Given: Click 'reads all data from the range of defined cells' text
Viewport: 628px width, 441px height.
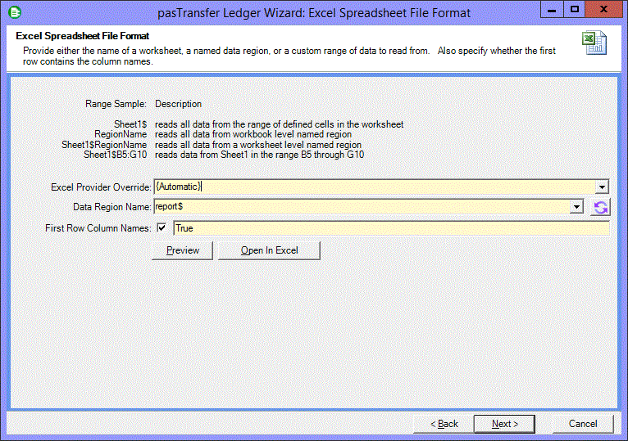Looking at the screenshot, I should (x=279, y=124).
